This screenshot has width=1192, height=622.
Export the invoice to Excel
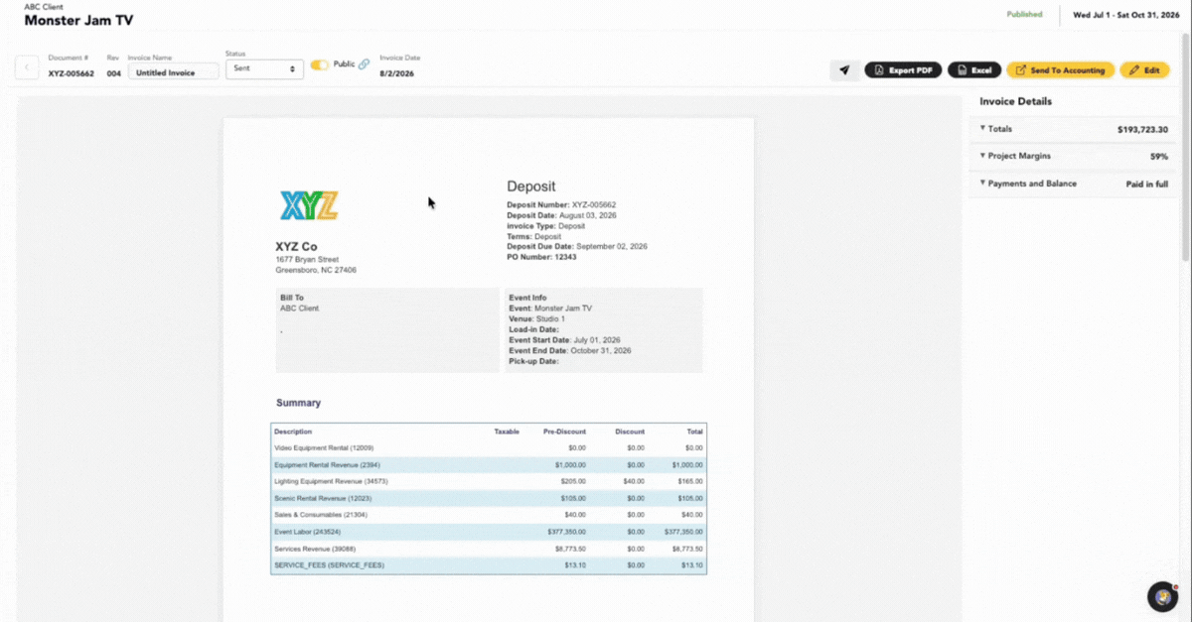(973, 70)
